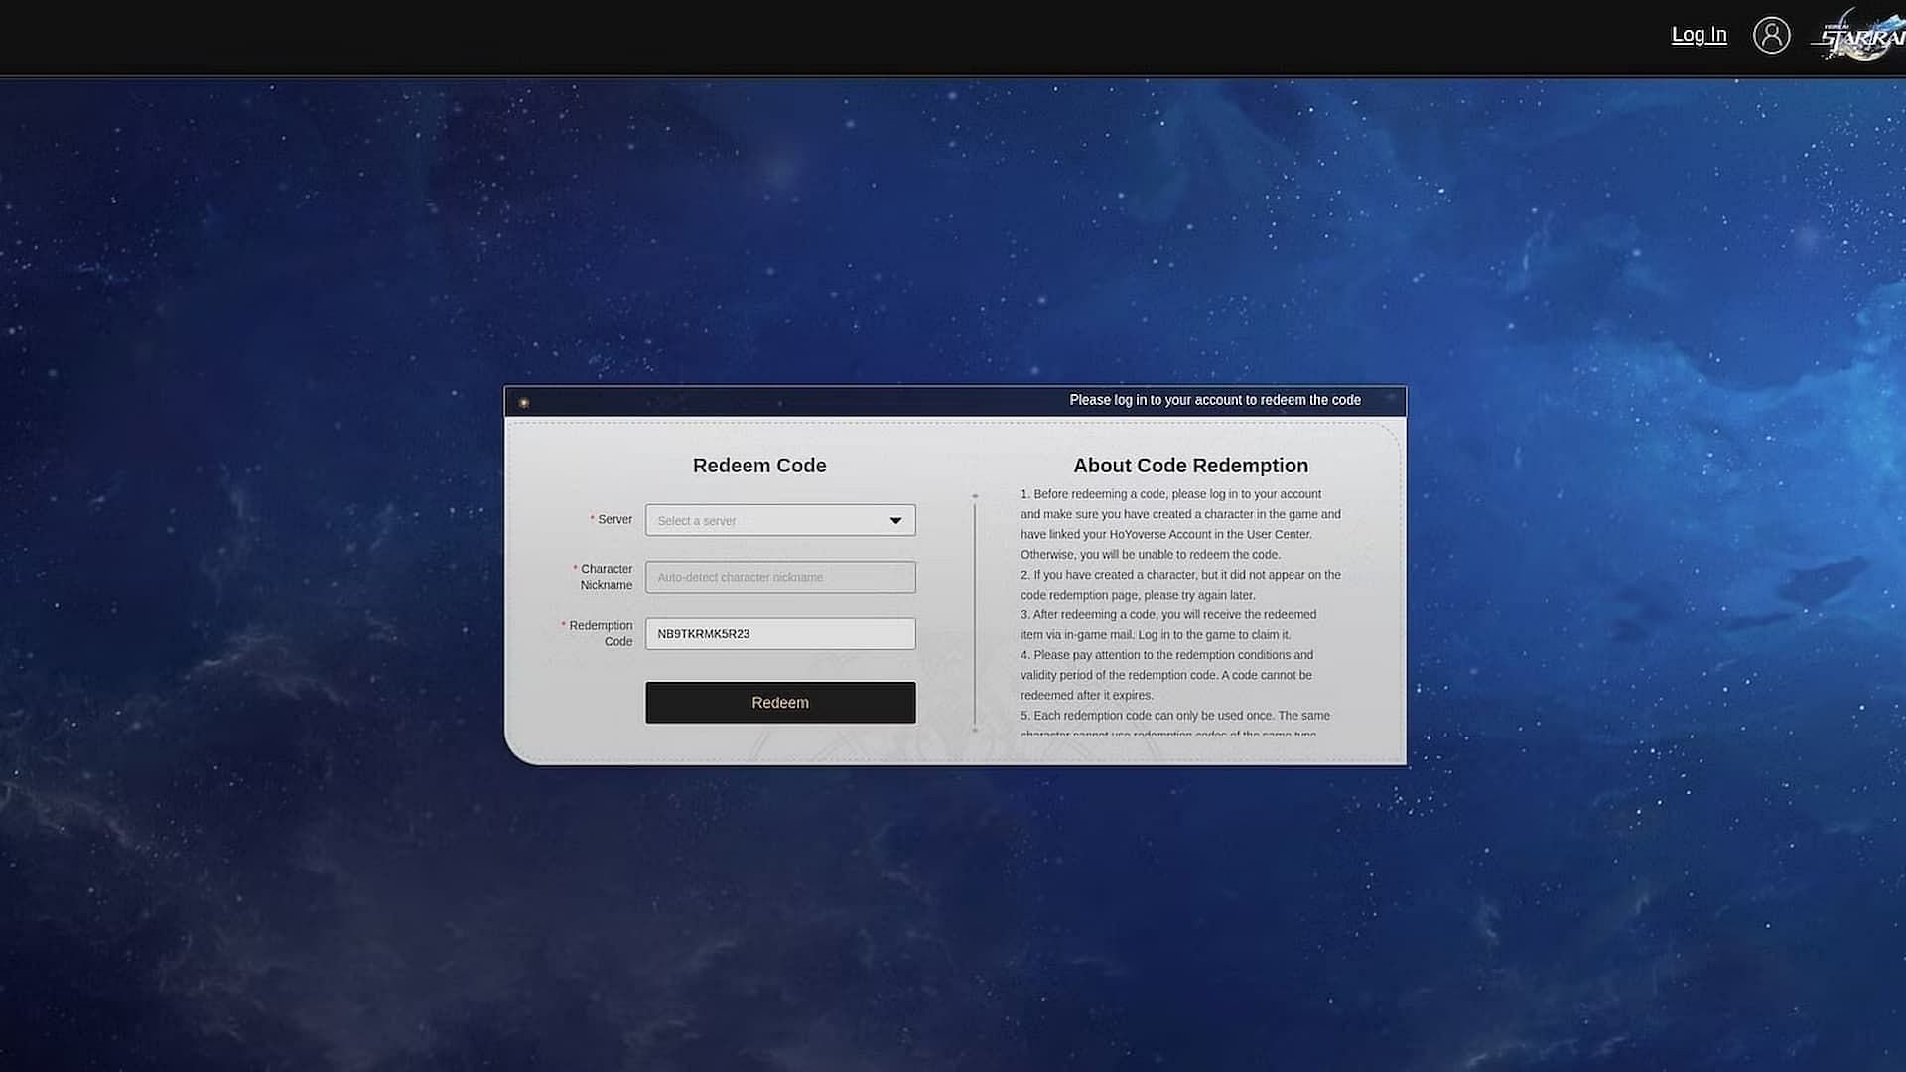Click the Redeem button
This screenshot has height=1072, width=1906.
pos(780,703)
